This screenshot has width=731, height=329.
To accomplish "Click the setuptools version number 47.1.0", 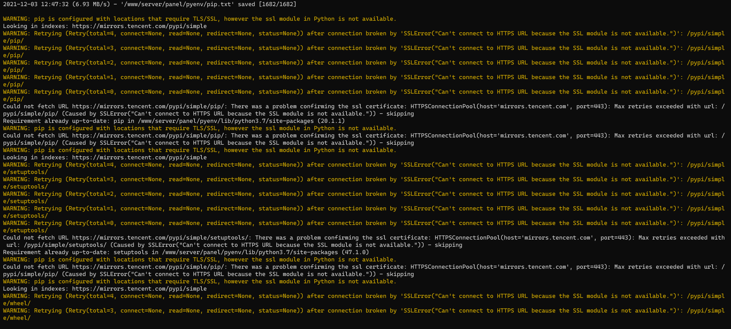I will click(355, 252).
